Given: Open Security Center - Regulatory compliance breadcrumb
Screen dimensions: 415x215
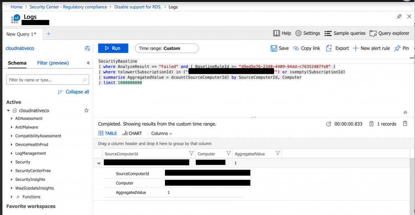Looking at the screenshot, I should [68, 7].
